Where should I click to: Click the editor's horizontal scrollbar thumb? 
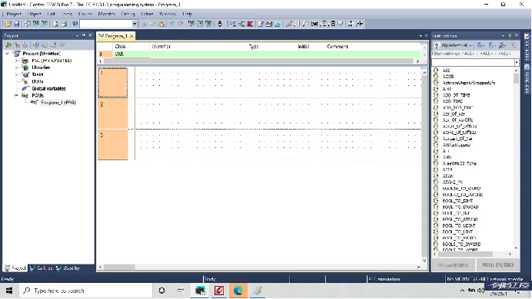(119, 267)
